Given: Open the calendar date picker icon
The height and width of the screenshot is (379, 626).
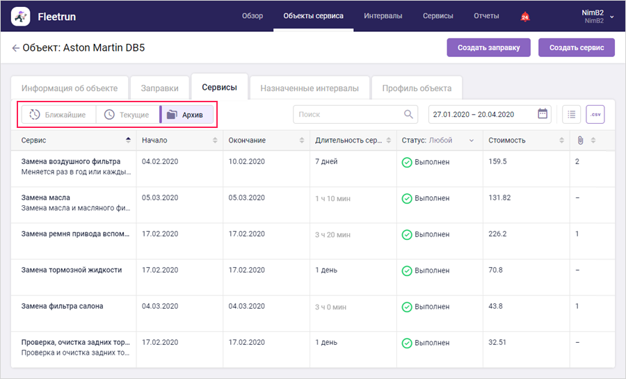Looking at the screenshot, I should click(542, 114).
